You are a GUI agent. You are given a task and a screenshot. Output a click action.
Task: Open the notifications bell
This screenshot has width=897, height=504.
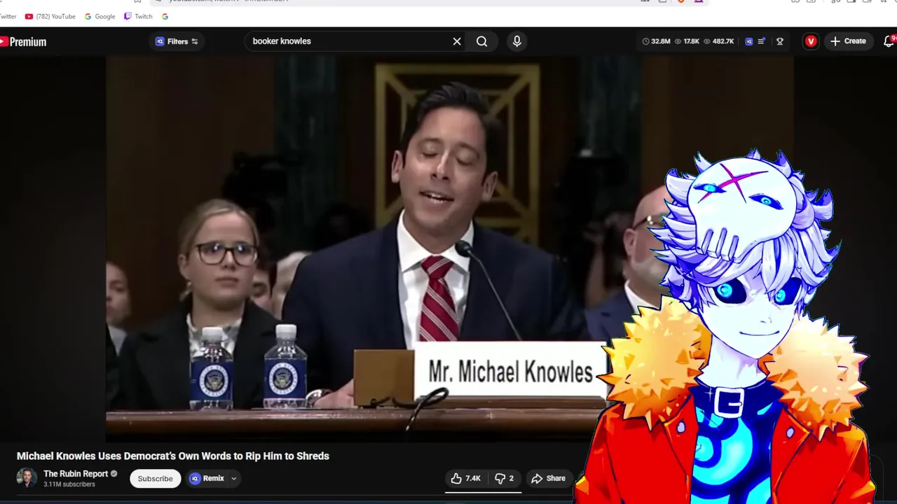click(889, 41)
